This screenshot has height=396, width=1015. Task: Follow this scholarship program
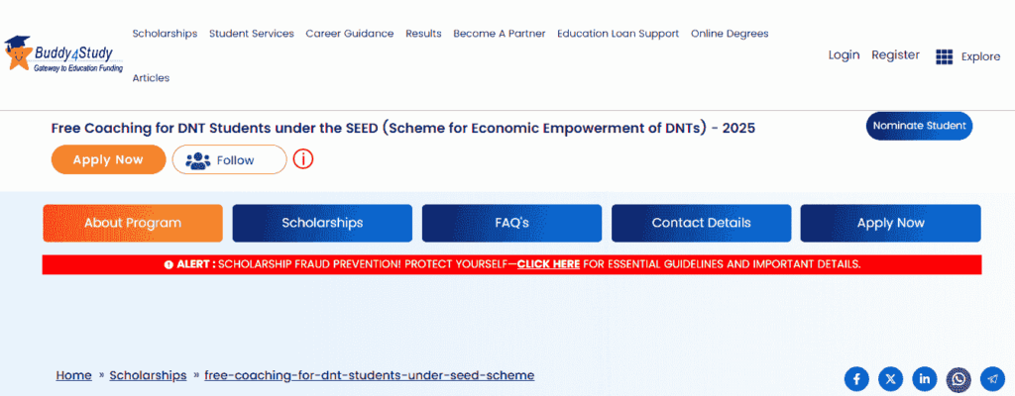click(x=229, y=159)
